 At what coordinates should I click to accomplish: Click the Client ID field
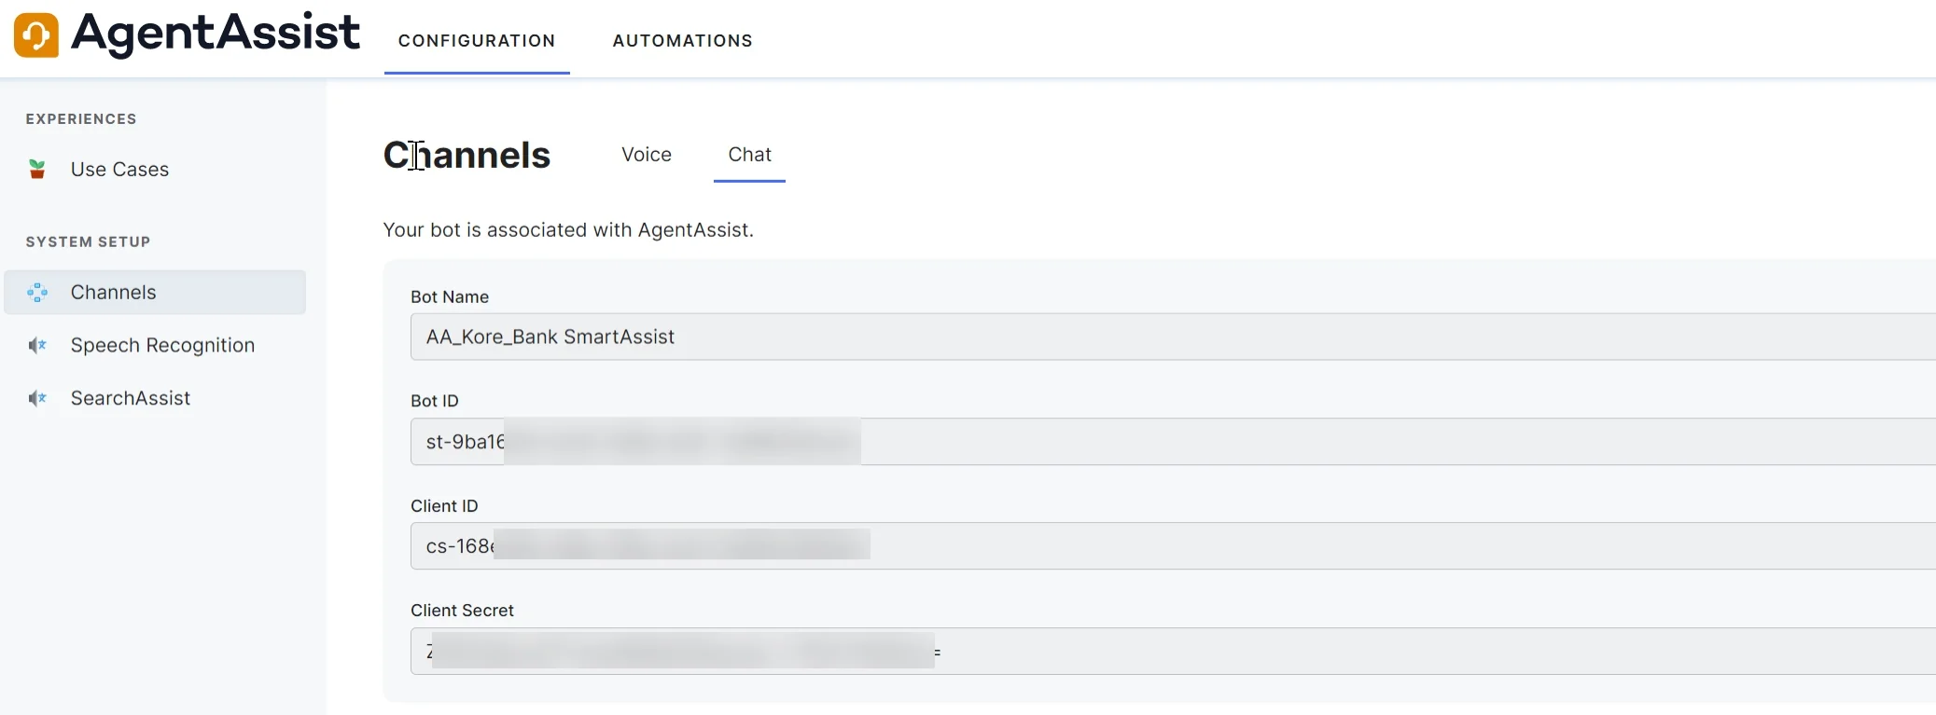click(x=1173, y=546)
